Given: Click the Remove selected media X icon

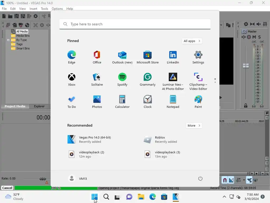Looking at the screenshot, I should tap(36, 25).
